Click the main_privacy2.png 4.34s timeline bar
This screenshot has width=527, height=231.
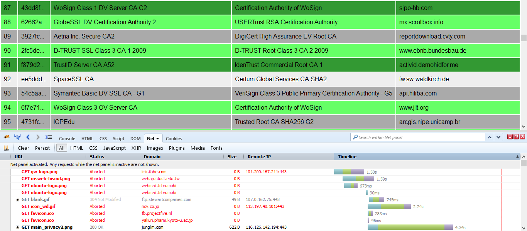tap(410, 227)
